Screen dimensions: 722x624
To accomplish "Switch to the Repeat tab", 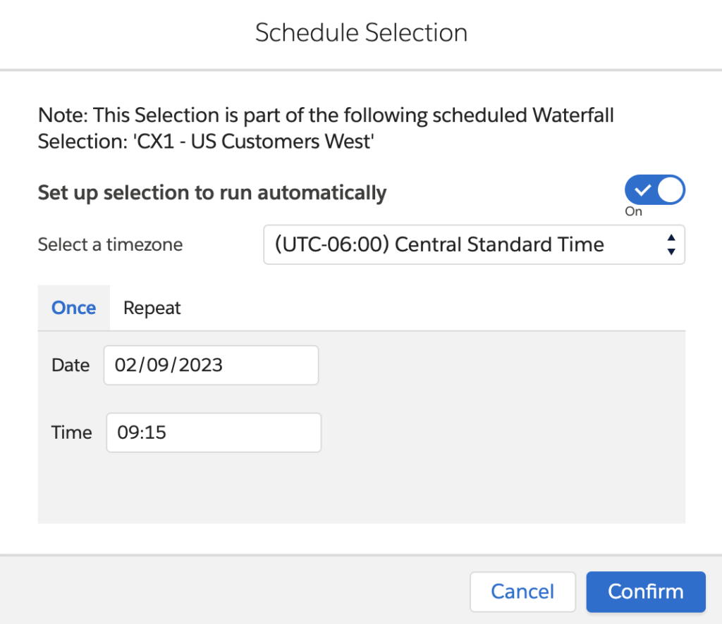I will (152, 308).
